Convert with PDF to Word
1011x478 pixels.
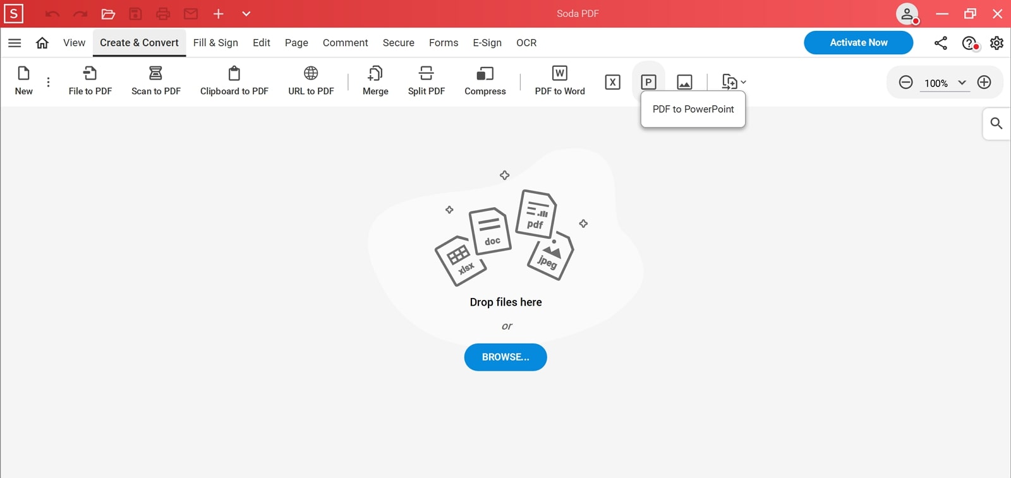tap(560, 81)
